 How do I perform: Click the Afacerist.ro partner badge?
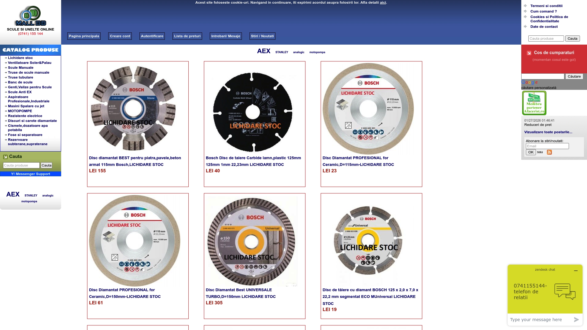(x=534, y=103)
